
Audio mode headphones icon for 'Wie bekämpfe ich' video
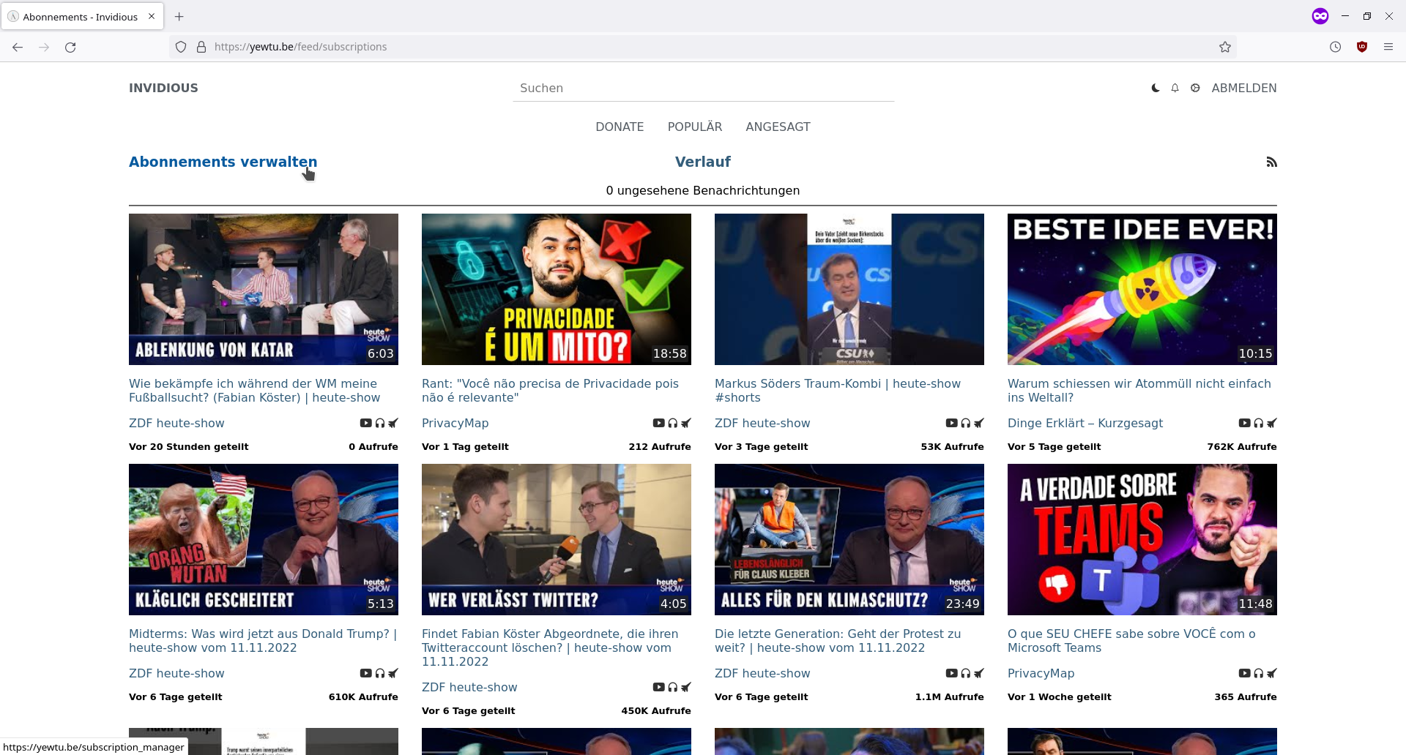[380, 423]
